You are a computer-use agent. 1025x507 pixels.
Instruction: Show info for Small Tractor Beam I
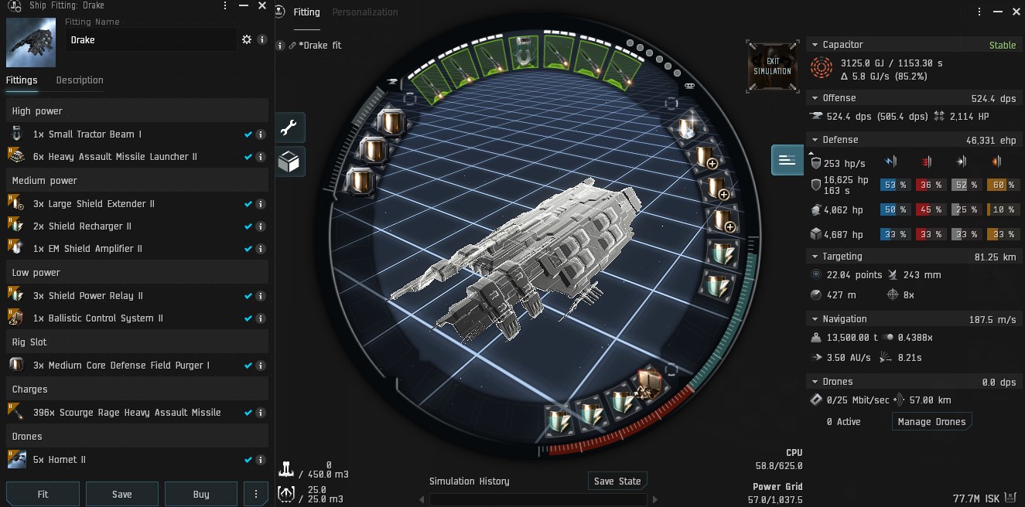point(261,134)
